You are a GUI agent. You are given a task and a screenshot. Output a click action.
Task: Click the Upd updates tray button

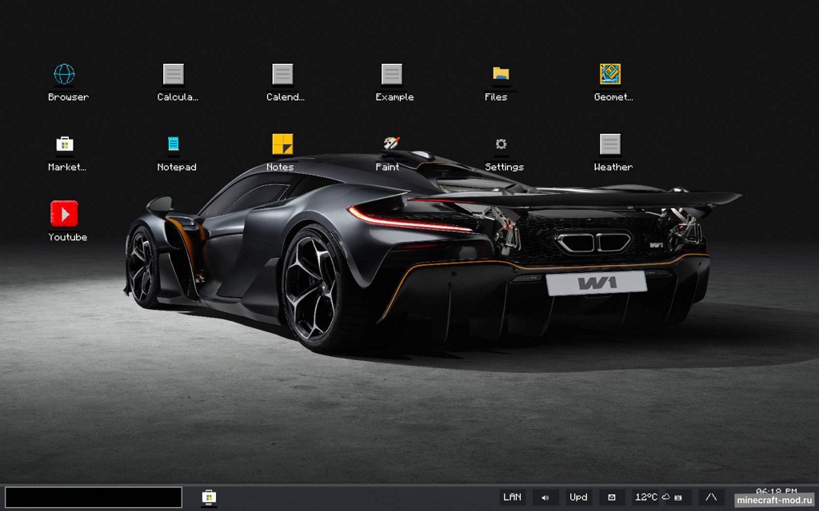pos(578,497)
